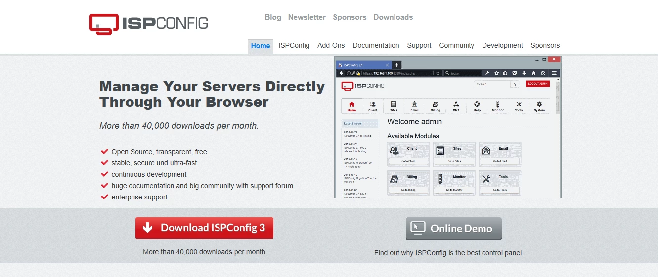In embedded screenshot, click 'Latest news' sidebar header
This screenshot has height=277, width=658.
360,123
